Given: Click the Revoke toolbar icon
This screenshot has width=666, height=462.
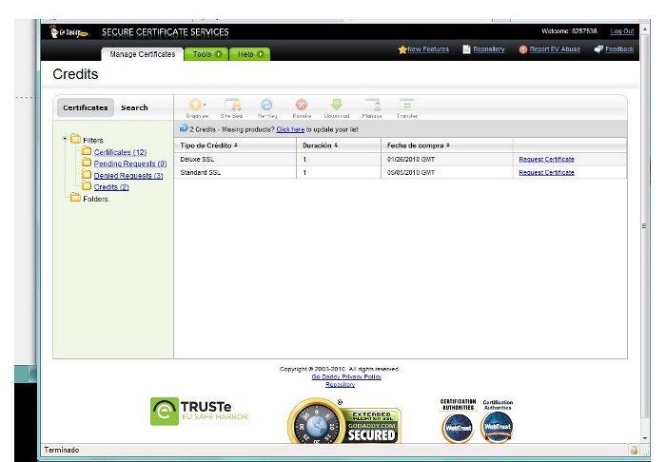Looking at the screenshot, I should [x=302, y=106].
